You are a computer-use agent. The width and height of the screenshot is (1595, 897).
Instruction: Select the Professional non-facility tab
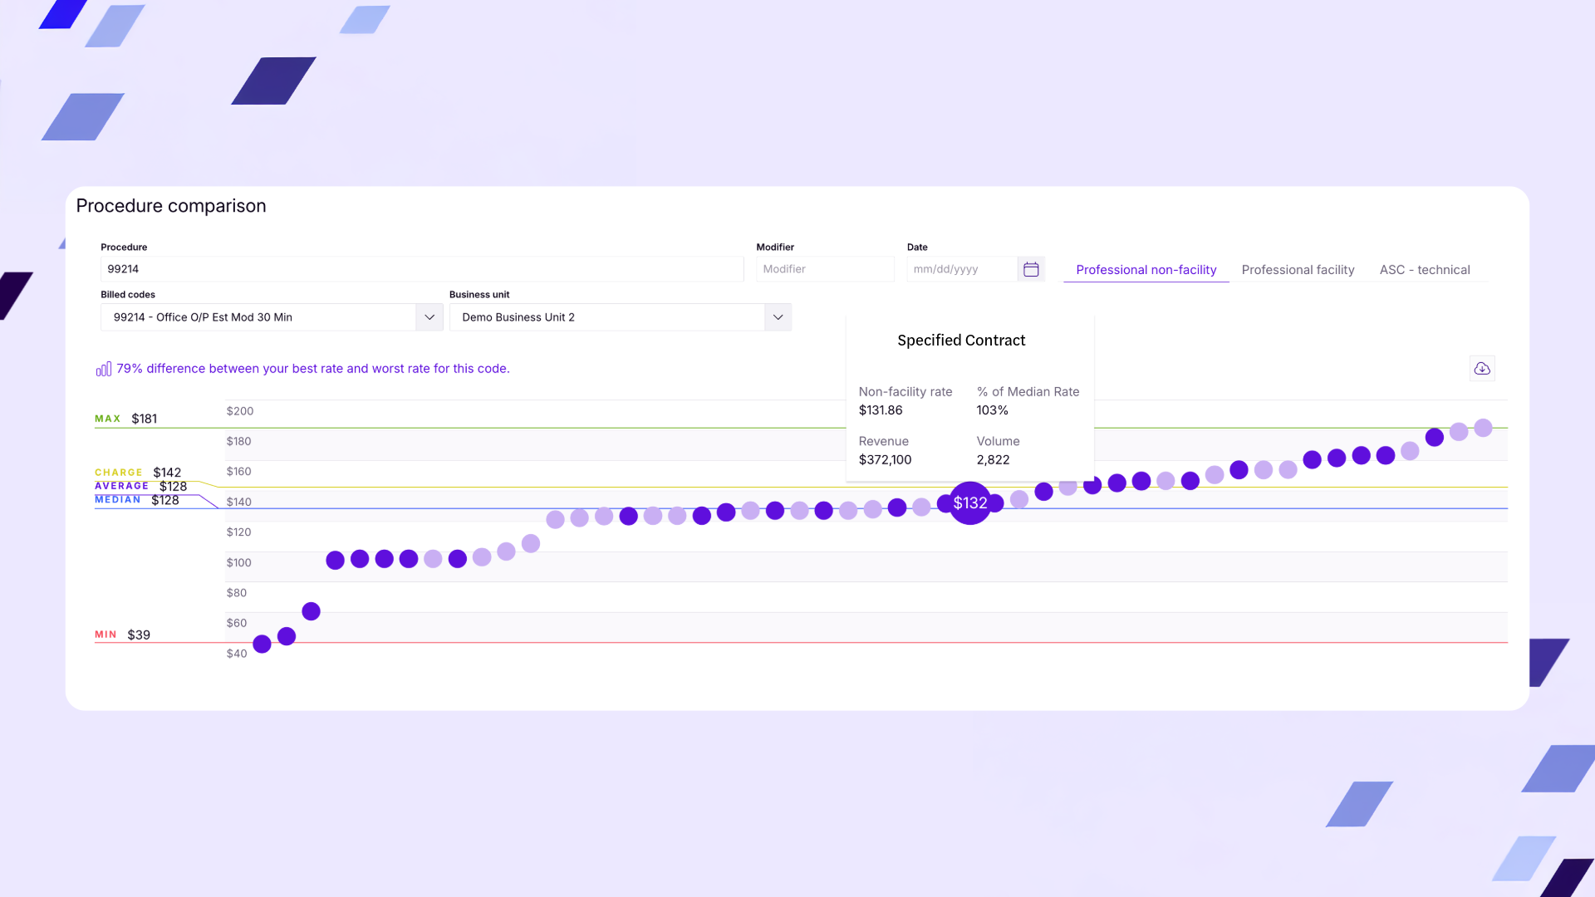tap(1146, 269)
